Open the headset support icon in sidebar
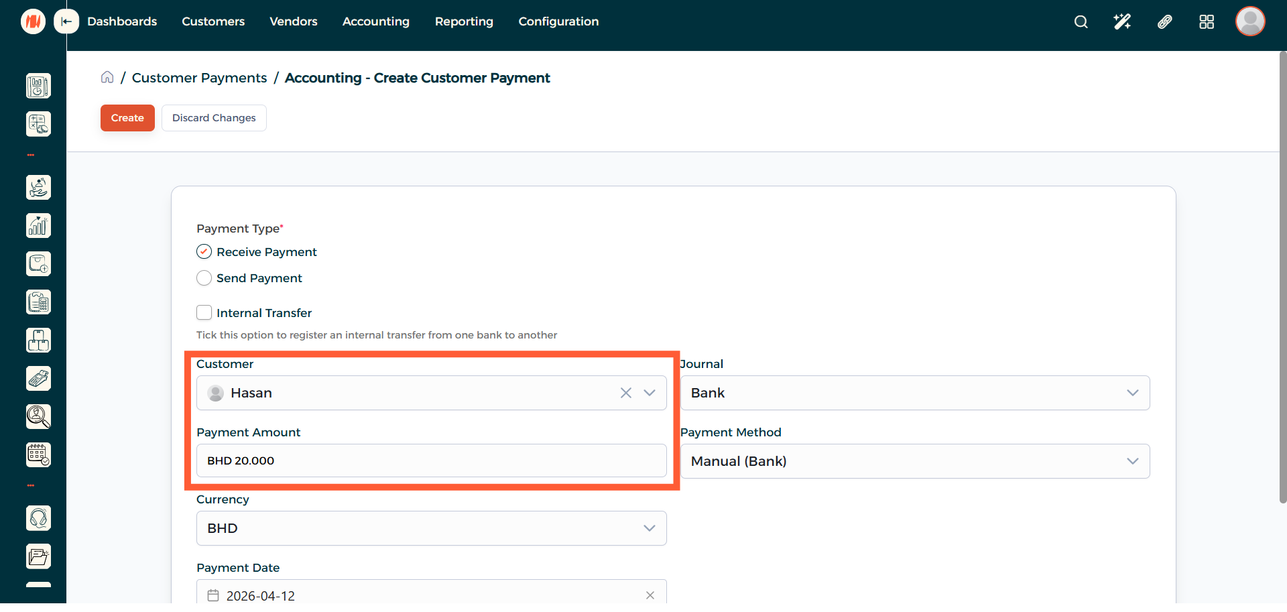1287x612 pixels. pyautogui.click(x=38, y=518)
